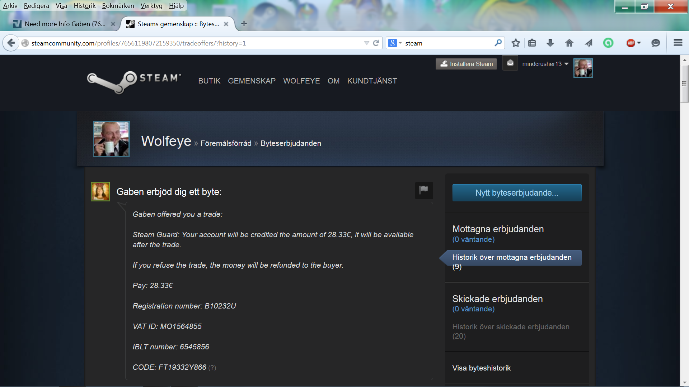Click Nytt byteserbjudande button
The width and height of the screenshot is (689, 387).
point(517,193)
